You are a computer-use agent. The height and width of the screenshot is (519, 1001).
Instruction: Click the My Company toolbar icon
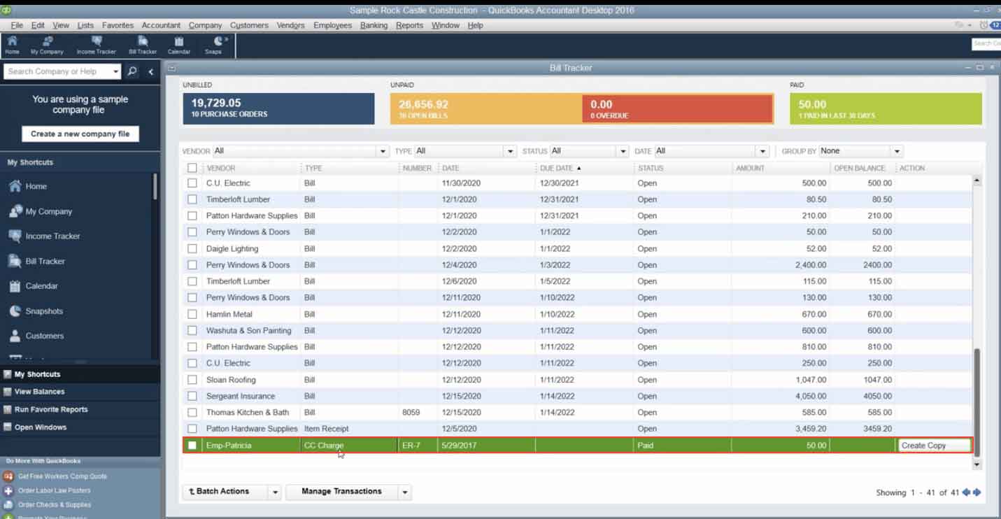[x=46, y=45]
